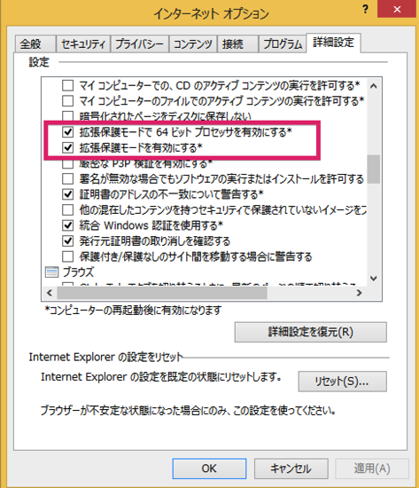Select the コンテンツ tab
The height and width of the screenshot is (488, 419).
pyautogui.click(x=193, y=43)
